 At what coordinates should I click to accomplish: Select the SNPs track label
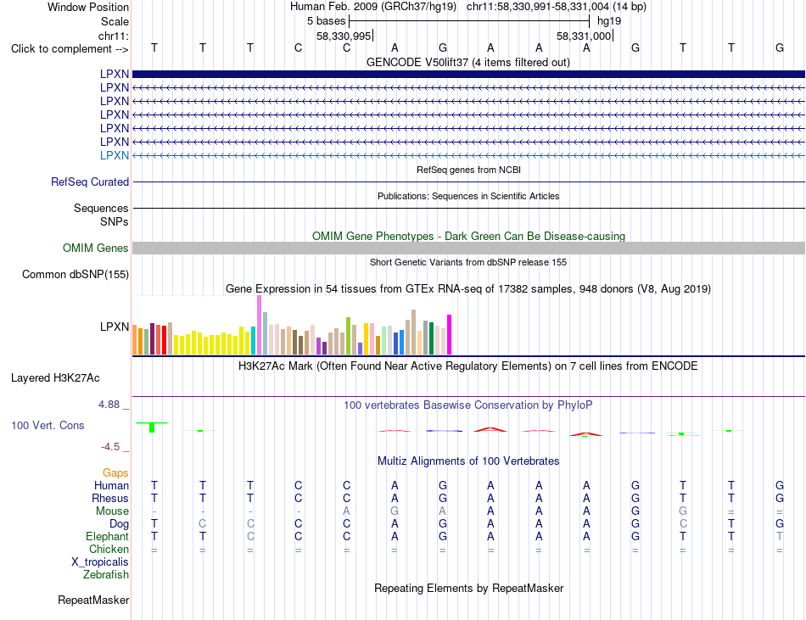[115, 222]
